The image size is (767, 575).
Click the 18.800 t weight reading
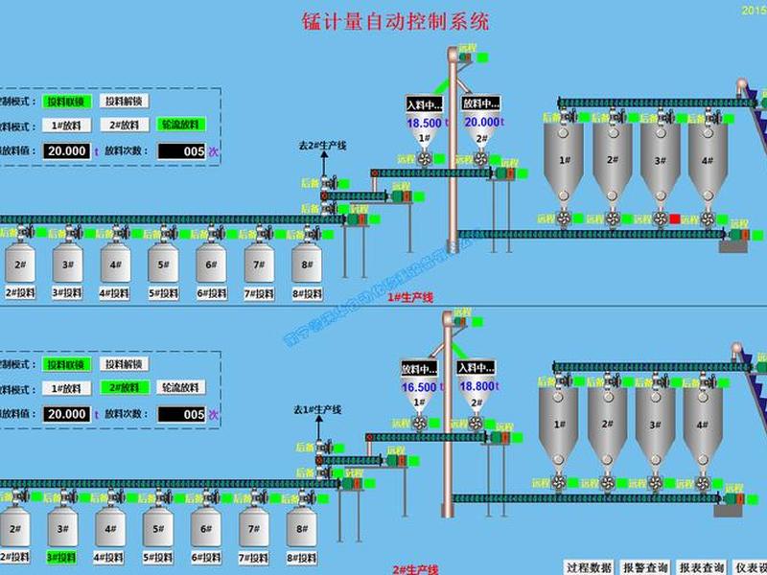click(478, 386)
